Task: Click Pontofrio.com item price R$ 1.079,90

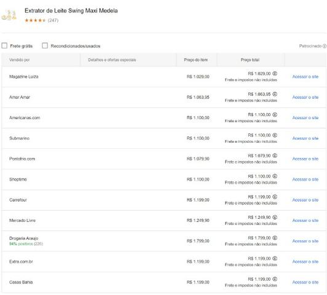Action: tap(198, 159)
